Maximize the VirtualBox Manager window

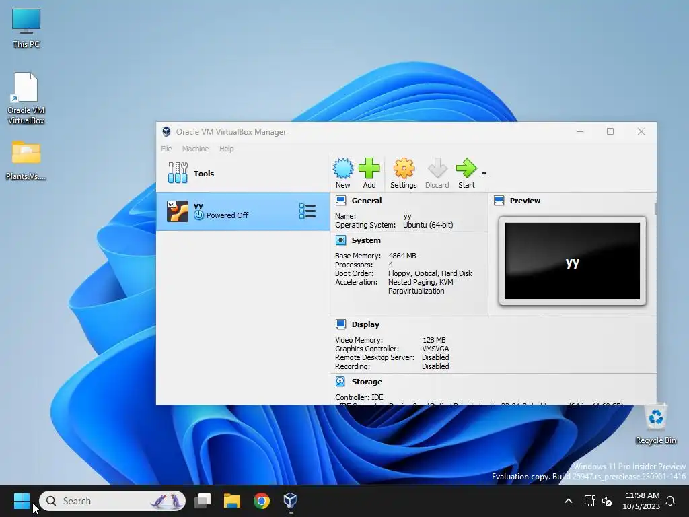[x=610, y=131]
